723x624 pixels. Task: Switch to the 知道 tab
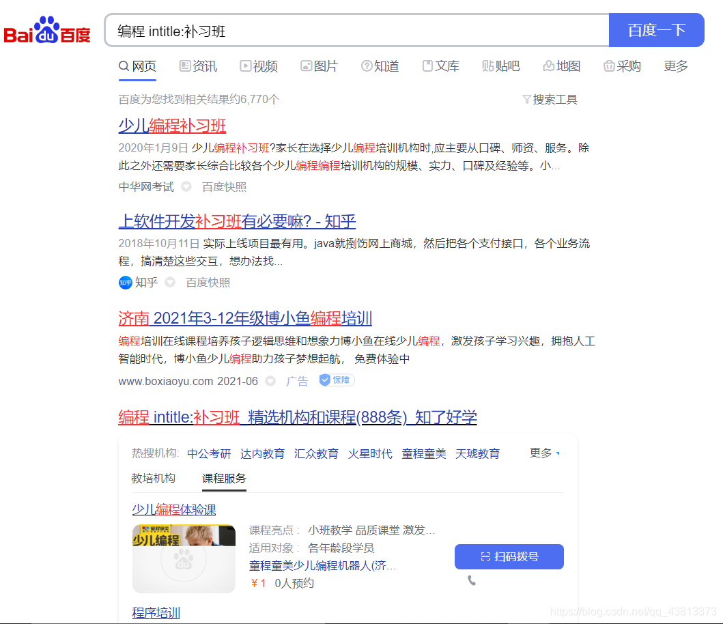coord(380,66)
